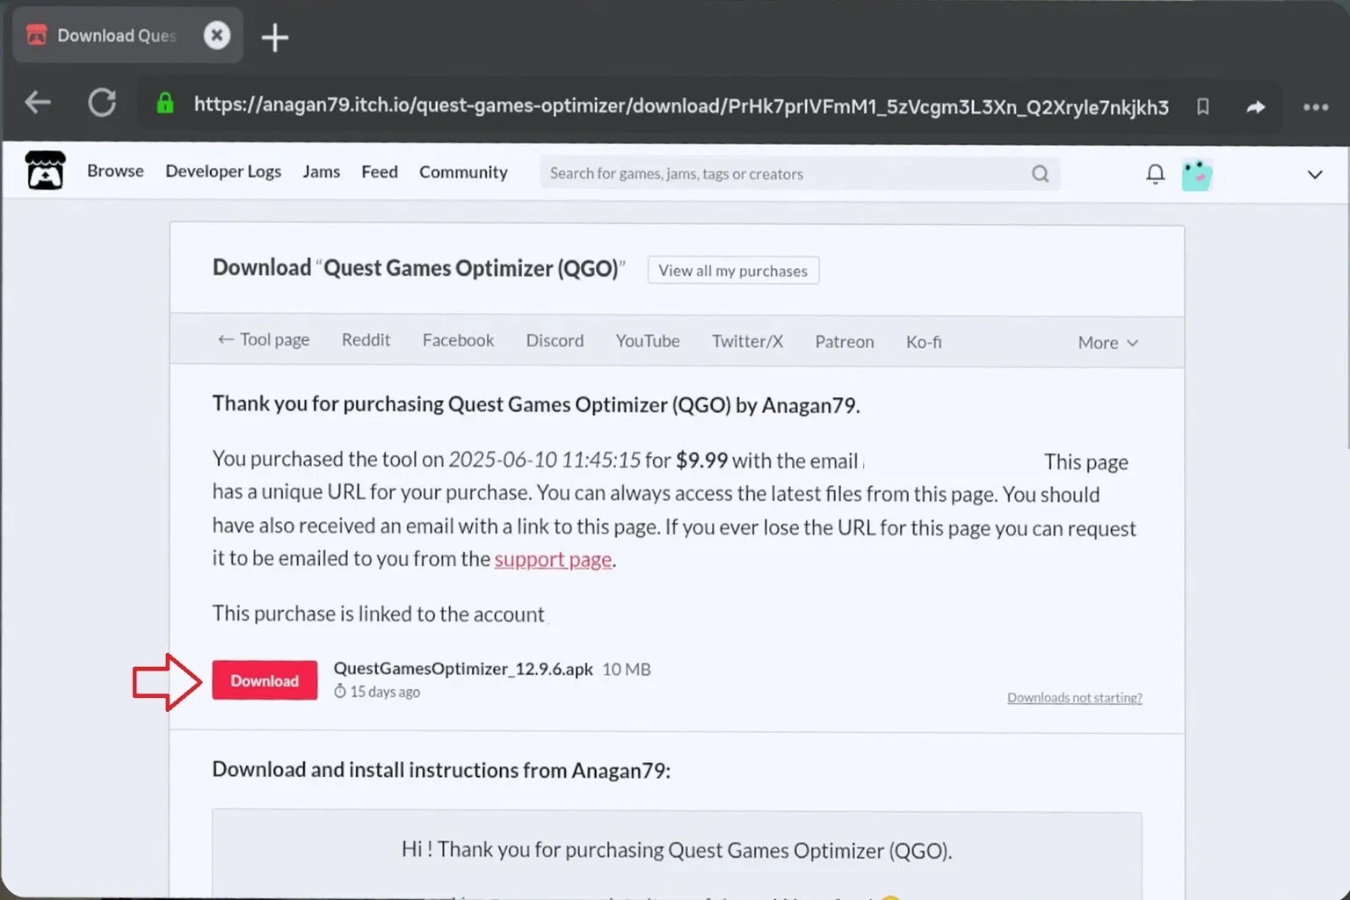
Task: Go to the Jams section
Action: [x=321, y=172]
